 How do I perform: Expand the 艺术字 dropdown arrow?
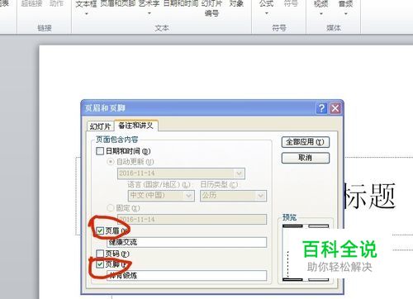[x=149, y=13]
